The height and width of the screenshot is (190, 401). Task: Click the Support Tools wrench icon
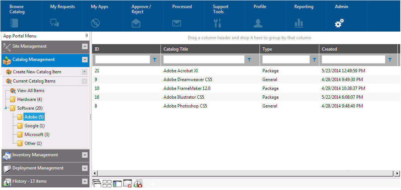(x=217, y=23)
